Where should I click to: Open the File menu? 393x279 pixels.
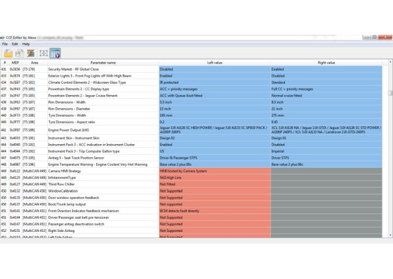(5, 44)
